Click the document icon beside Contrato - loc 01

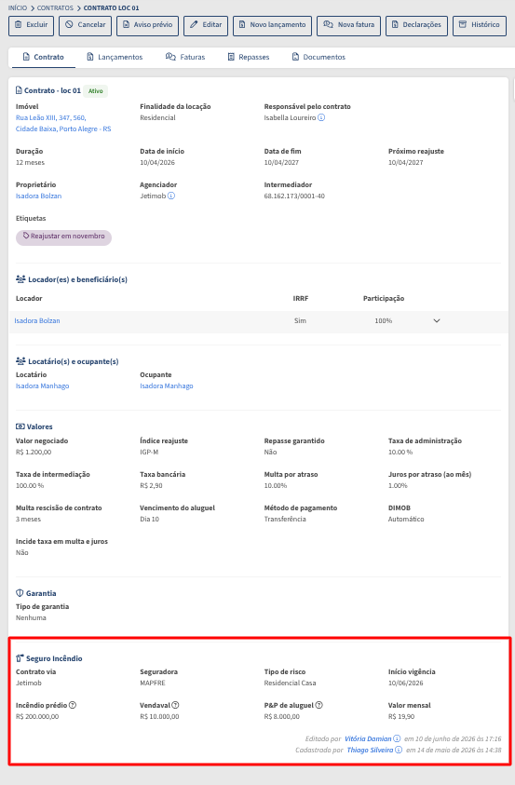[x=19, y=90]
